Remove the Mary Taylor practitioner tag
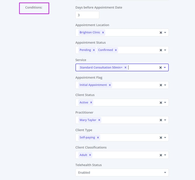This screenshot has height=180, width=195. tap(99, 120)
